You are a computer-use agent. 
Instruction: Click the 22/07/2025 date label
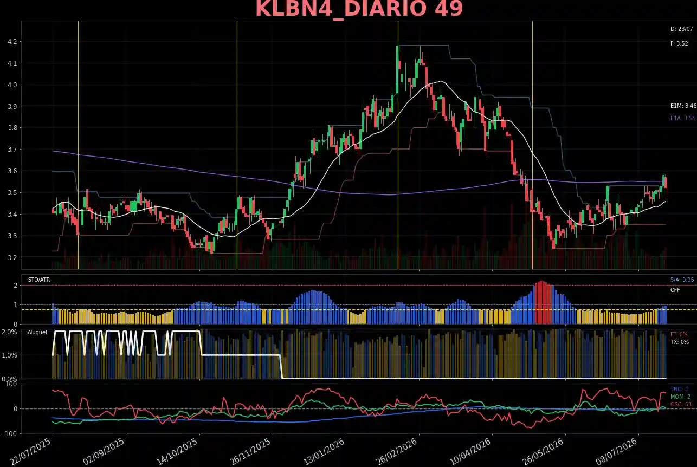(x=31, y=452)
